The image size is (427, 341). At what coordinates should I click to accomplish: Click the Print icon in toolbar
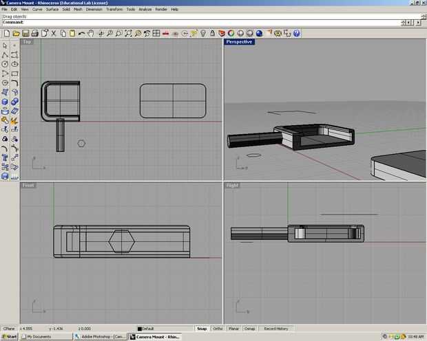pyautogui.click(x=35, y=34)
